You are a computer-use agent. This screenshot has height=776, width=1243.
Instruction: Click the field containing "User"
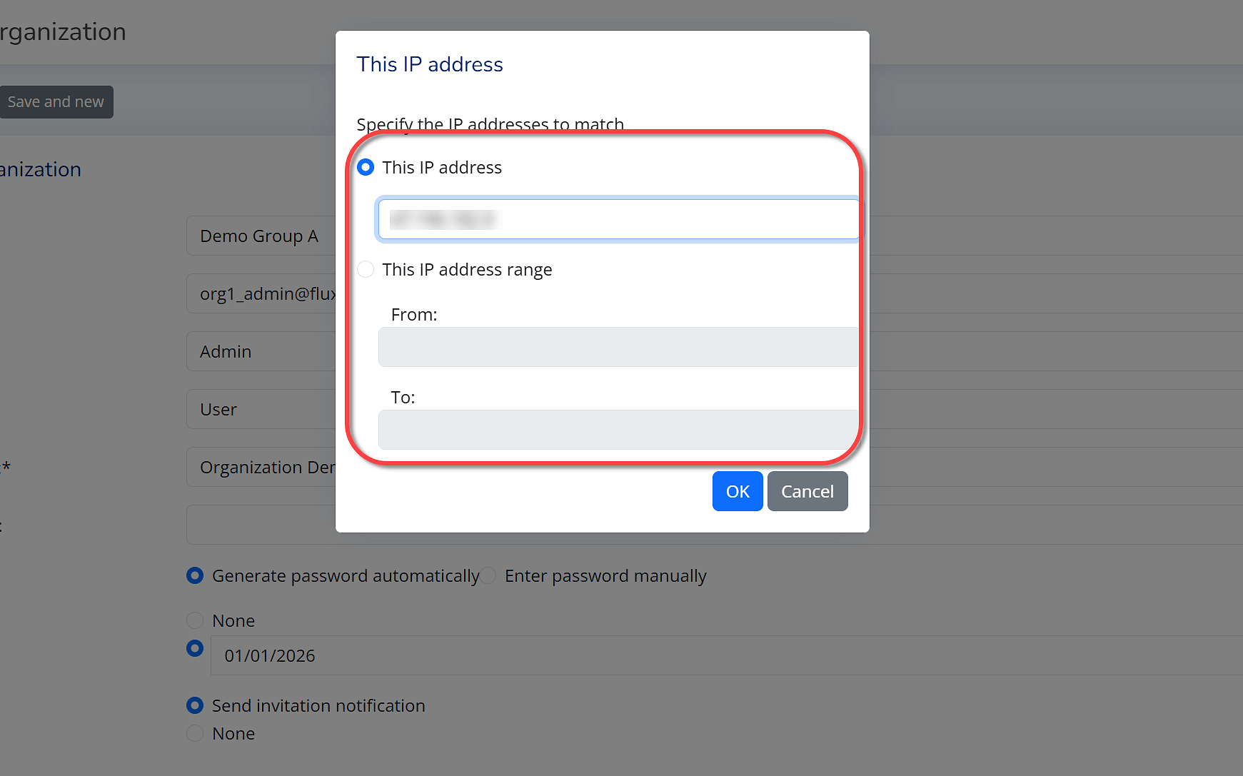tap(260, 410)
